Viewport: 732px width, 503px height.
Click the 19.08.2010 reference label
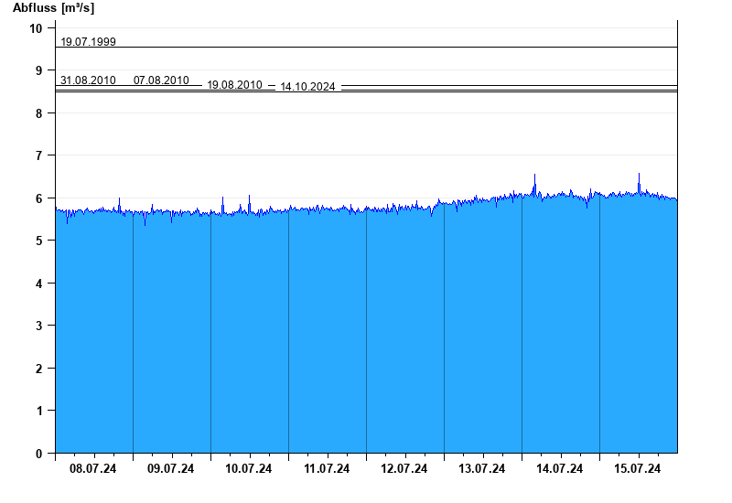coord(234,85)
